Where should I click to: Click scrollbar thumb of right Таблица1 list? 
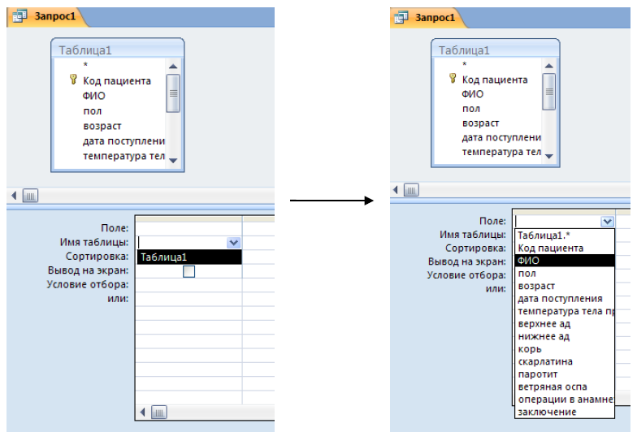click(549, 92)
